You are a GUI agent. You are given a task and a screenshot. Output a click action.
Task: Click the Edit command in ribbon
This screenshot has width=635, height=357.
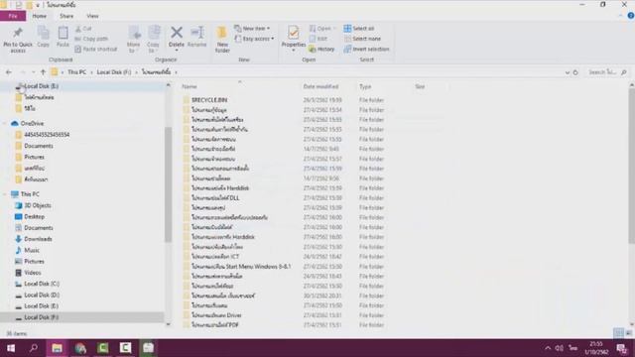[318, 39]
